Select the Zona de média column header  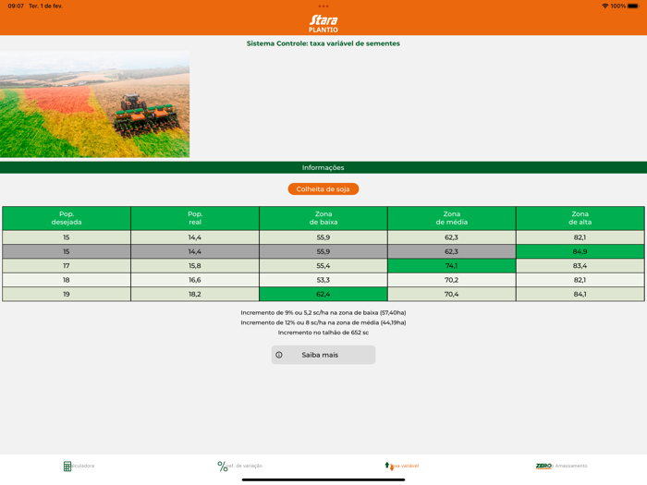[452, 218]
